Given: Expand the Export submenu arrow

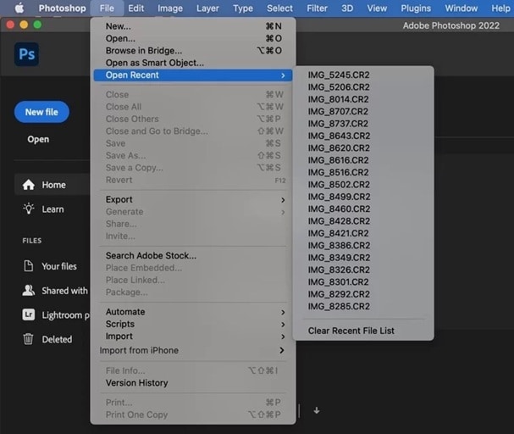Looking at the screenshot, I should point(283,200).
